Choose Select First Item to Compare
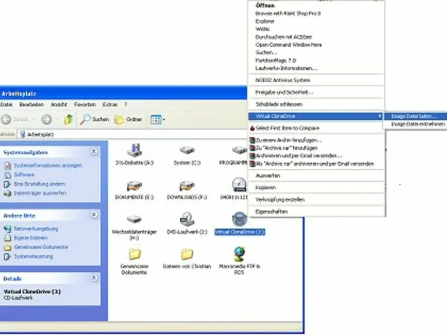This screenshot has height=335, width=447. tap(316, 128)
